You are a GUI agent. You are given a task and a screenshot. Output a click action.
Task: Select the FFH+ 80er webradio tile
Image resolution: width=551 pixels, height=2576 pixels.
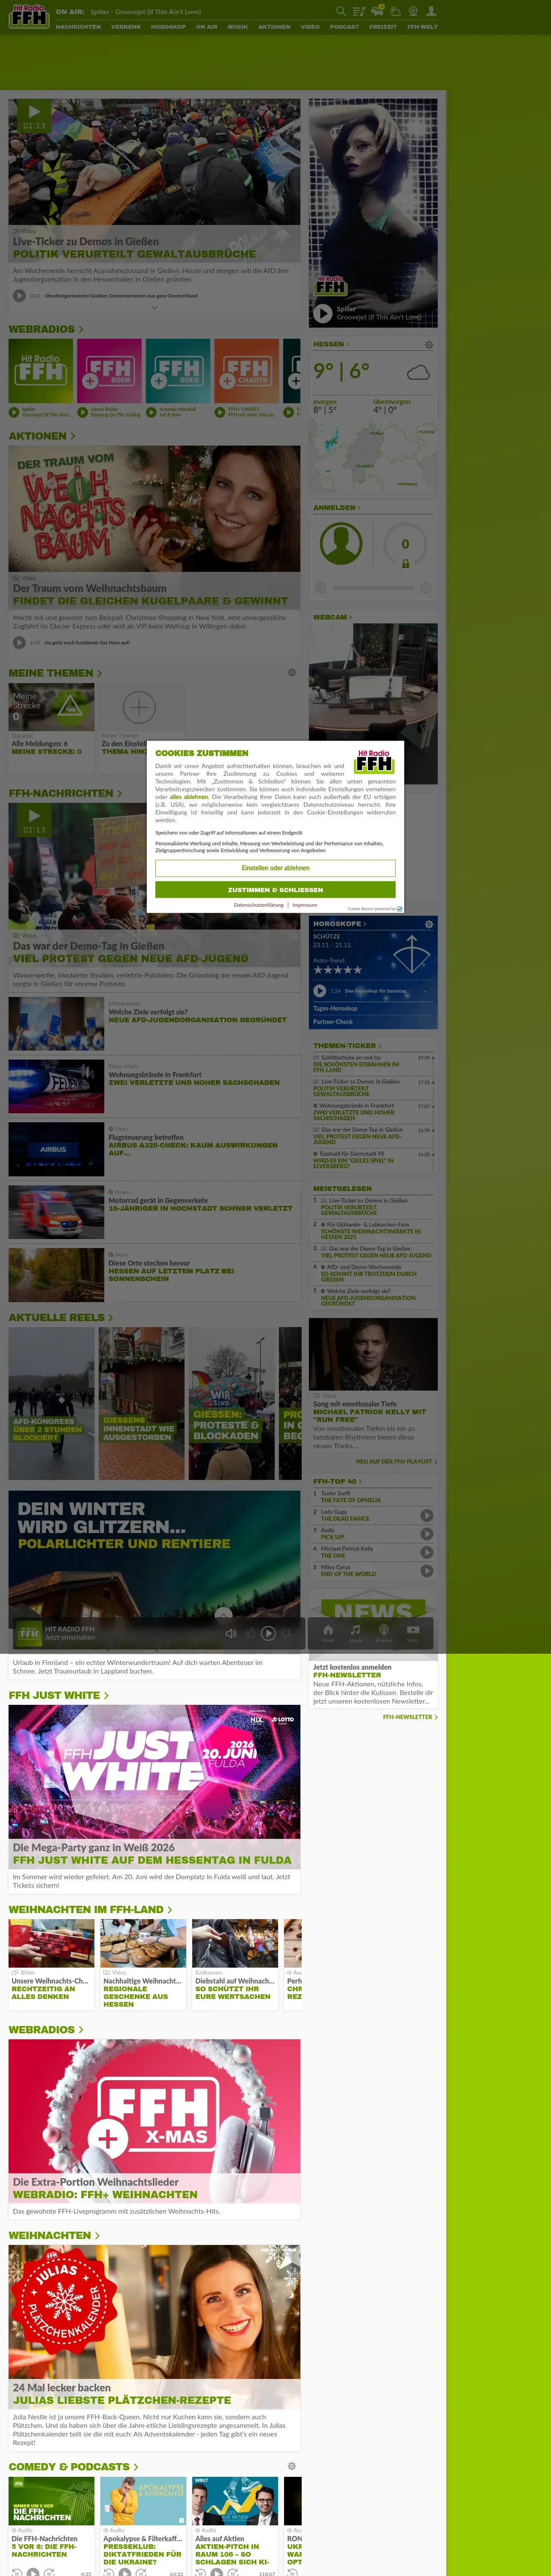(109, 371)
